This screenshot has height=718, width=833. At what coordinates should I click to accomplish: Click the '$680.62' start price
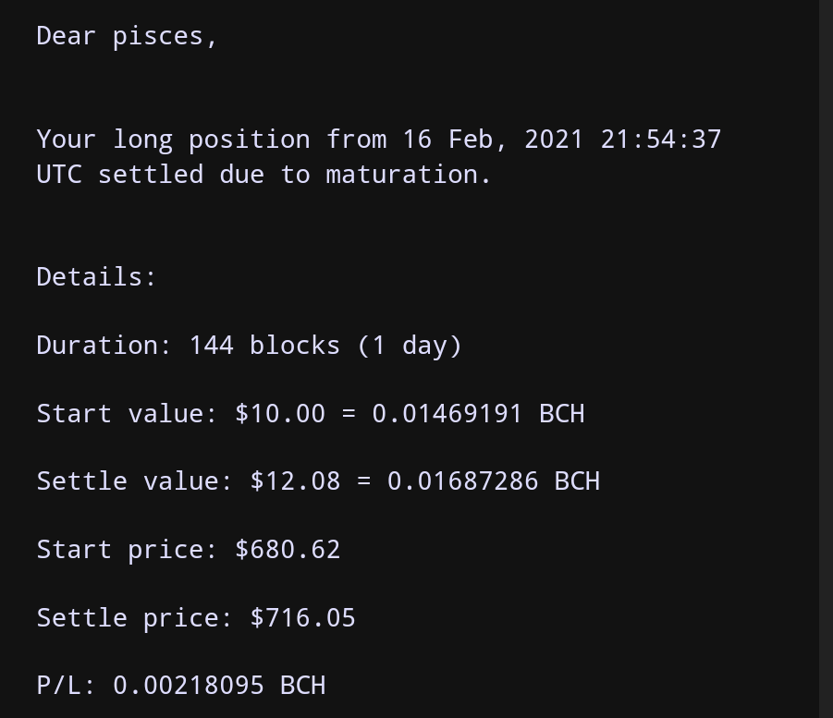[288, 550]
